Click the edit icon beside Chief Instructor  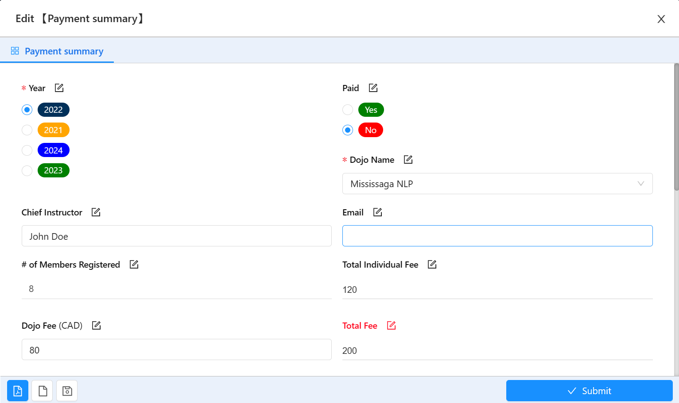tap(96, 212)
